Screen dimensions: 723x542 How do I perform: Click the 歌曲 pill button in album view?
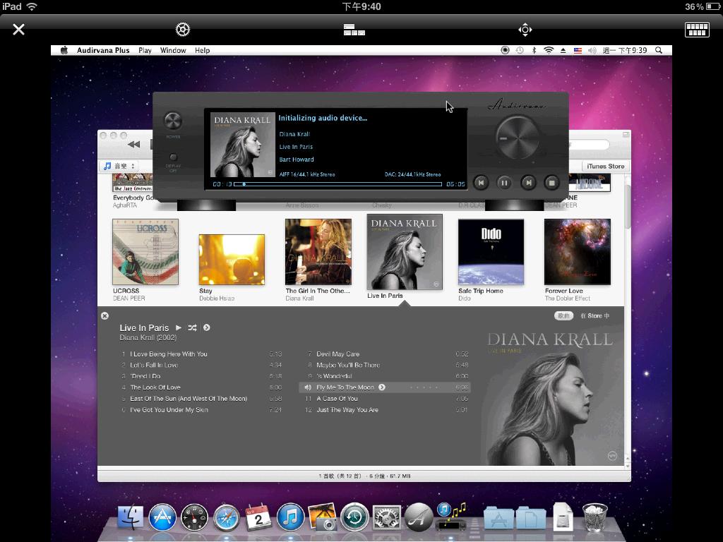pos(563,315)
